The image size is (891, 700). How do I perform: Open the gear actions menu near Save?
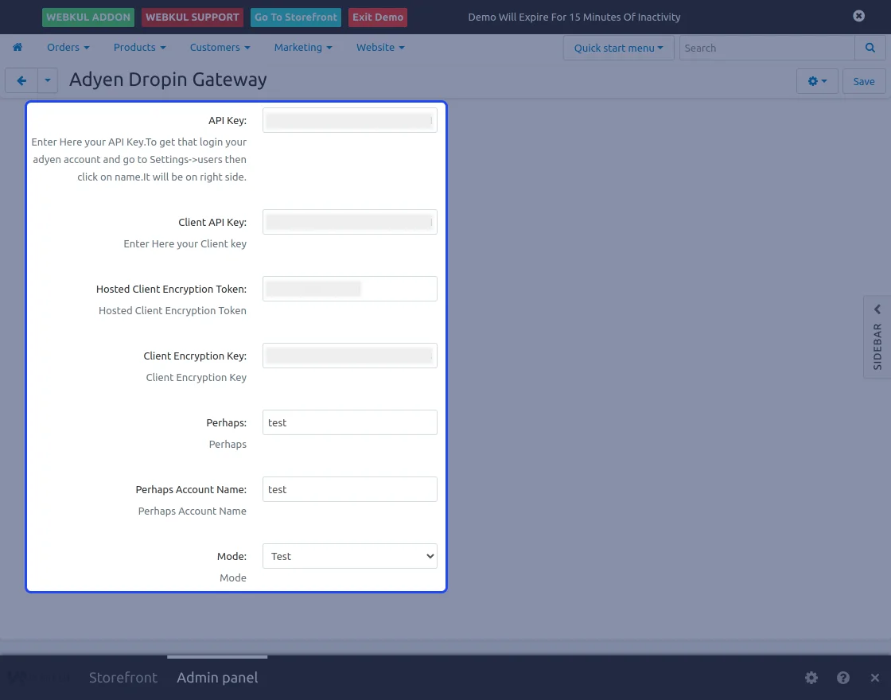(817, 81)
